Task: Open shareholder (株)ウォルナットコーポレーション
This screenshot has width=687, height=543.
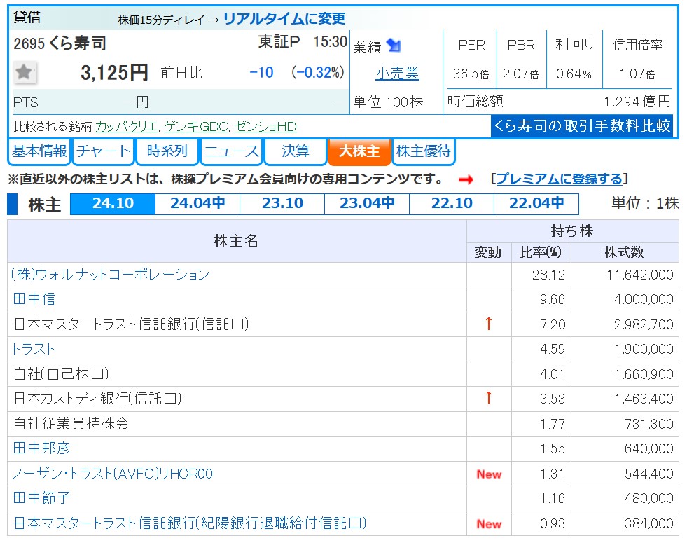Action: (110, 275)
